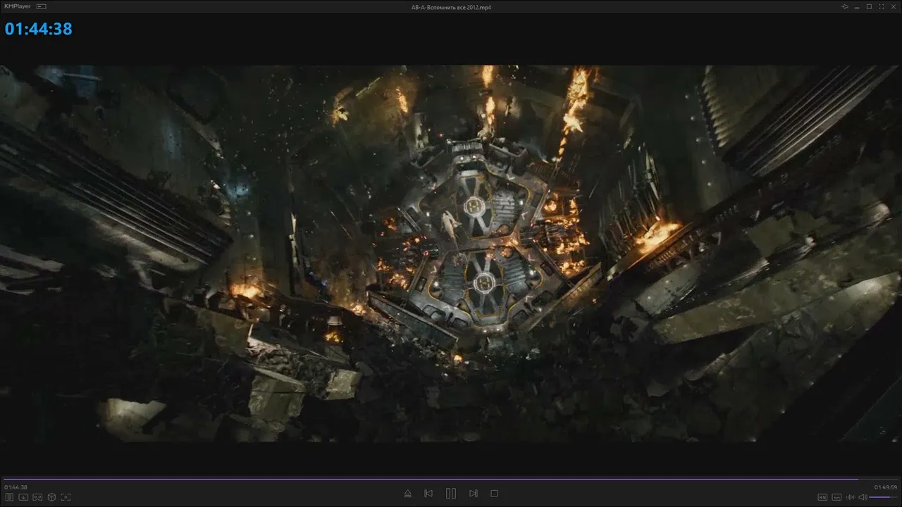Toggle VR mode goggles icon

click(x=37, y=497)
